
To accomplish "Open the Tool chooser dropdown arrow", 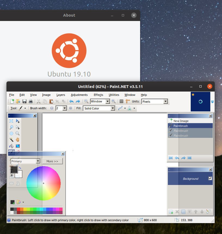I will [25, 108].
